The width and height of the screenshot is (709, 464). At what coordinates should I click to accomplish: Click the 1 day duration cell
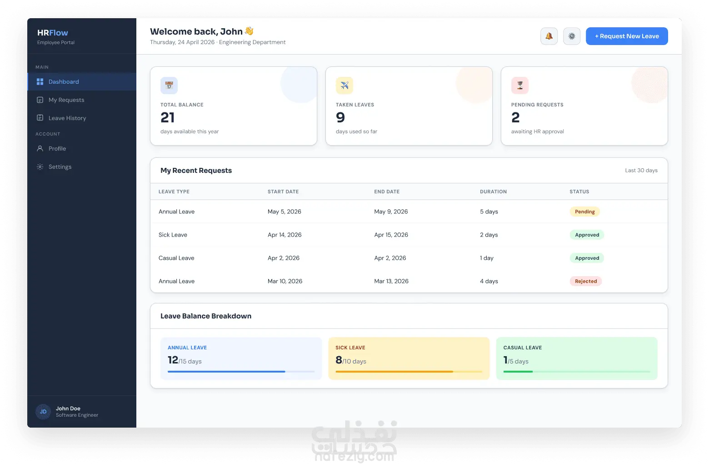[487, 258]
